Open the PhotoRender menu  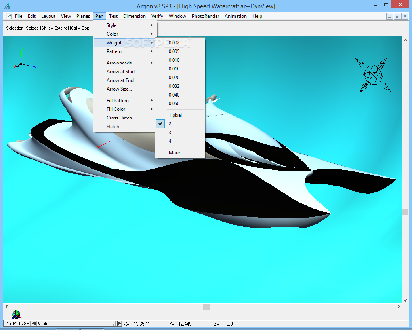[x=205, y=16]
